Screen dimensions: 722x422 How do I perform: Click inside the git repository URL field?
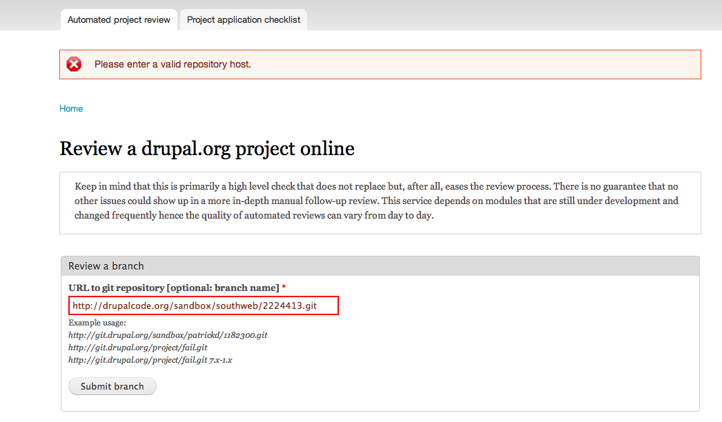(203, 305)
